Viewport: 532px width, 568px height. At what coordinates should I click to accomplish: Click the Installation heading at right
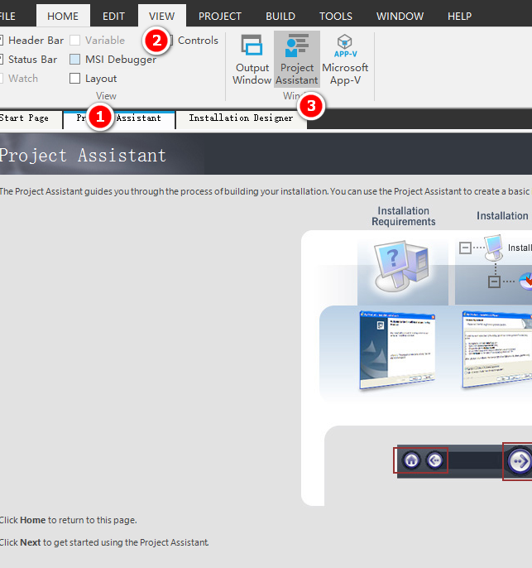pos(502,216)
